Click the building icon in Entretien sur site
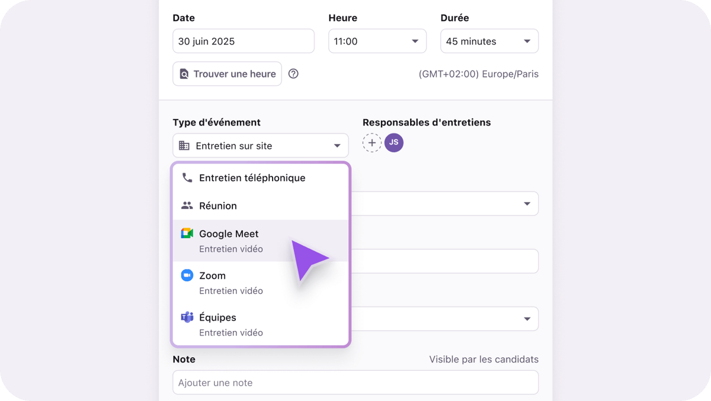 [x=185, y=145]
